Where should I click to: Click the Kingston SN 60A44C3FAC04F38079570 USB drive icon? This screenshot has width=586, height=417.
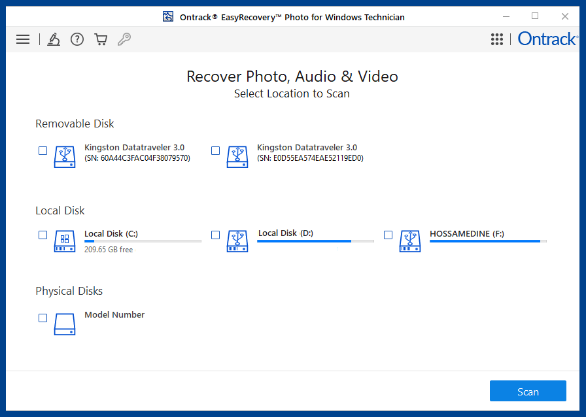[65, 157]
